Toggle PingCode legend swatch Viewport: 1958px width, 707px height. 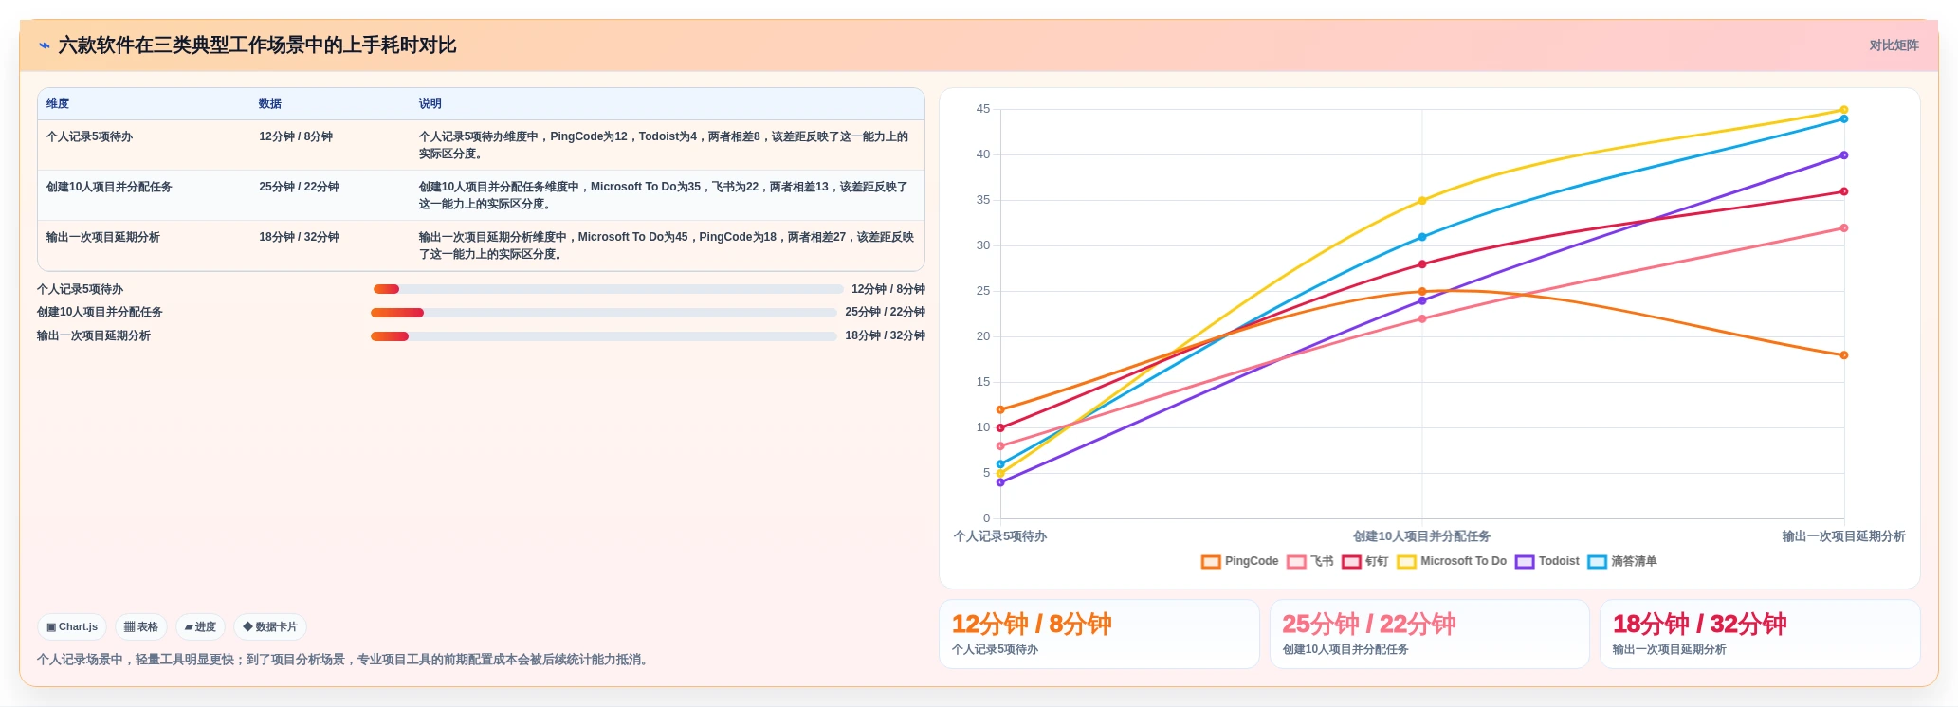(1211, 562)
